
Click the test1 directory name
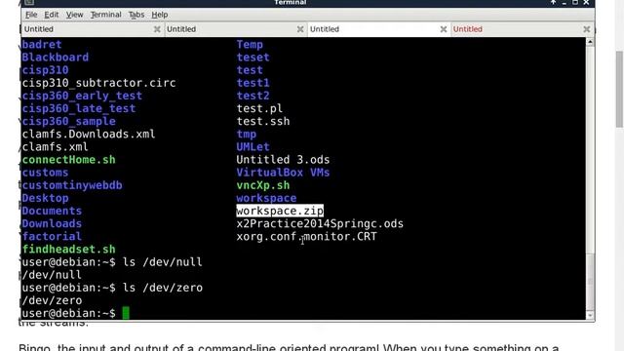pos(253,83)
